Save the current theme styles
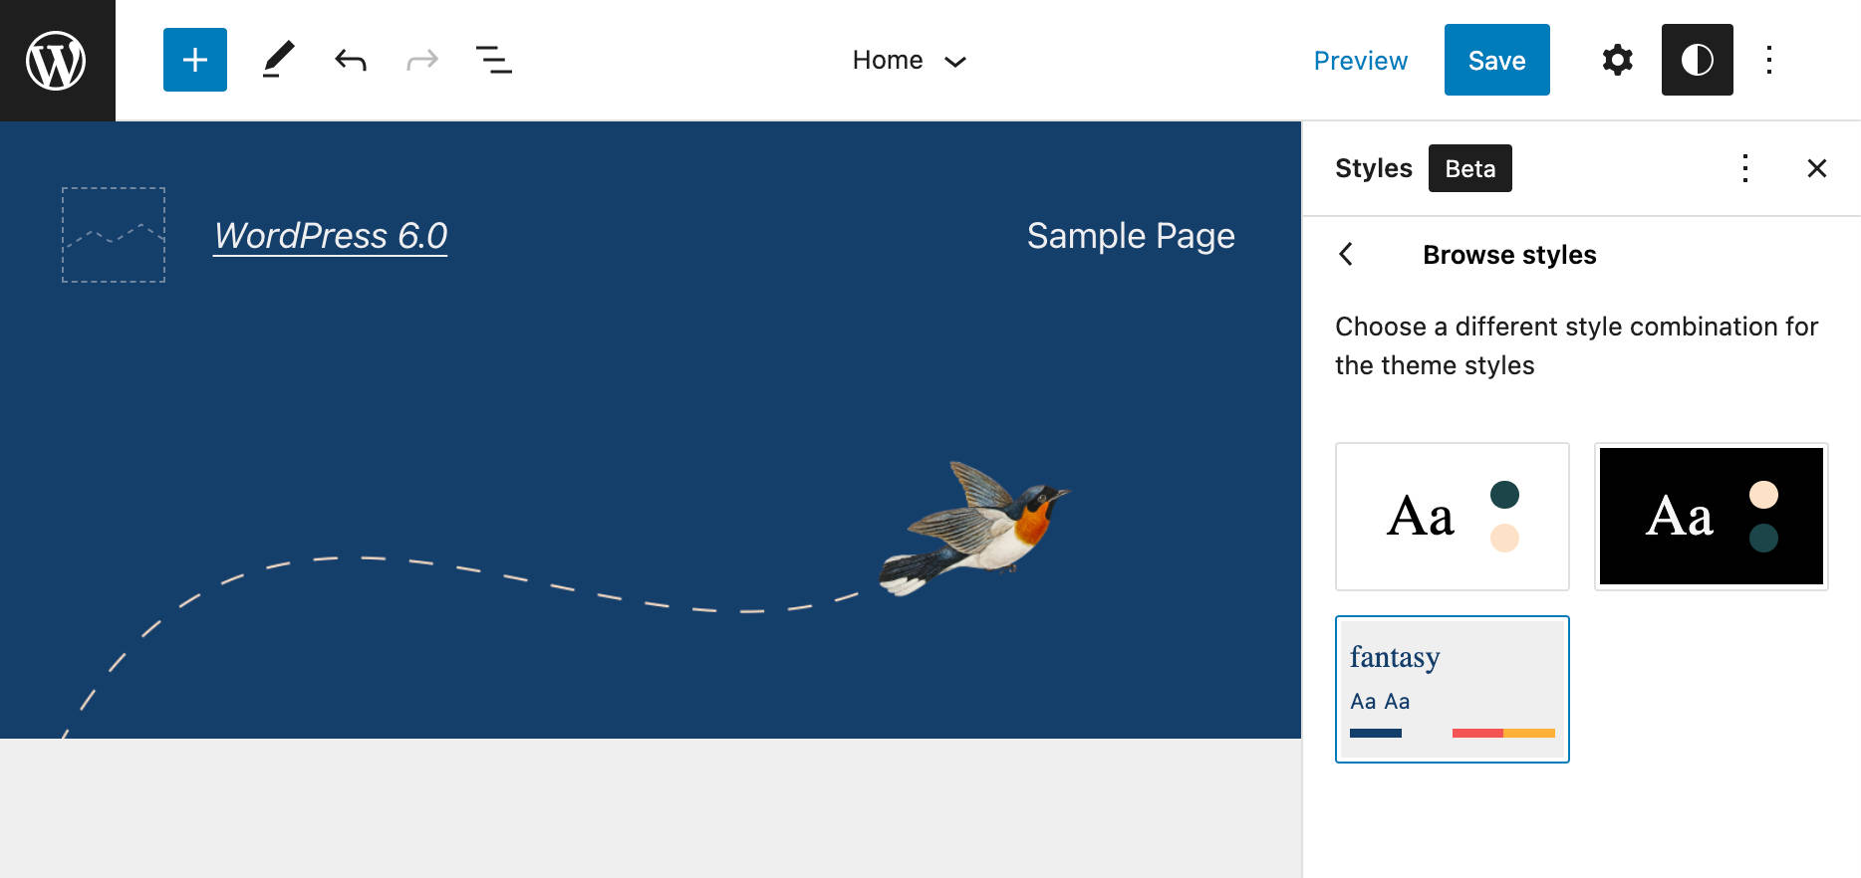Image resolution: width=1861 pixels, height=878 pixels. pyautogui.click(x=1496, y=60)
